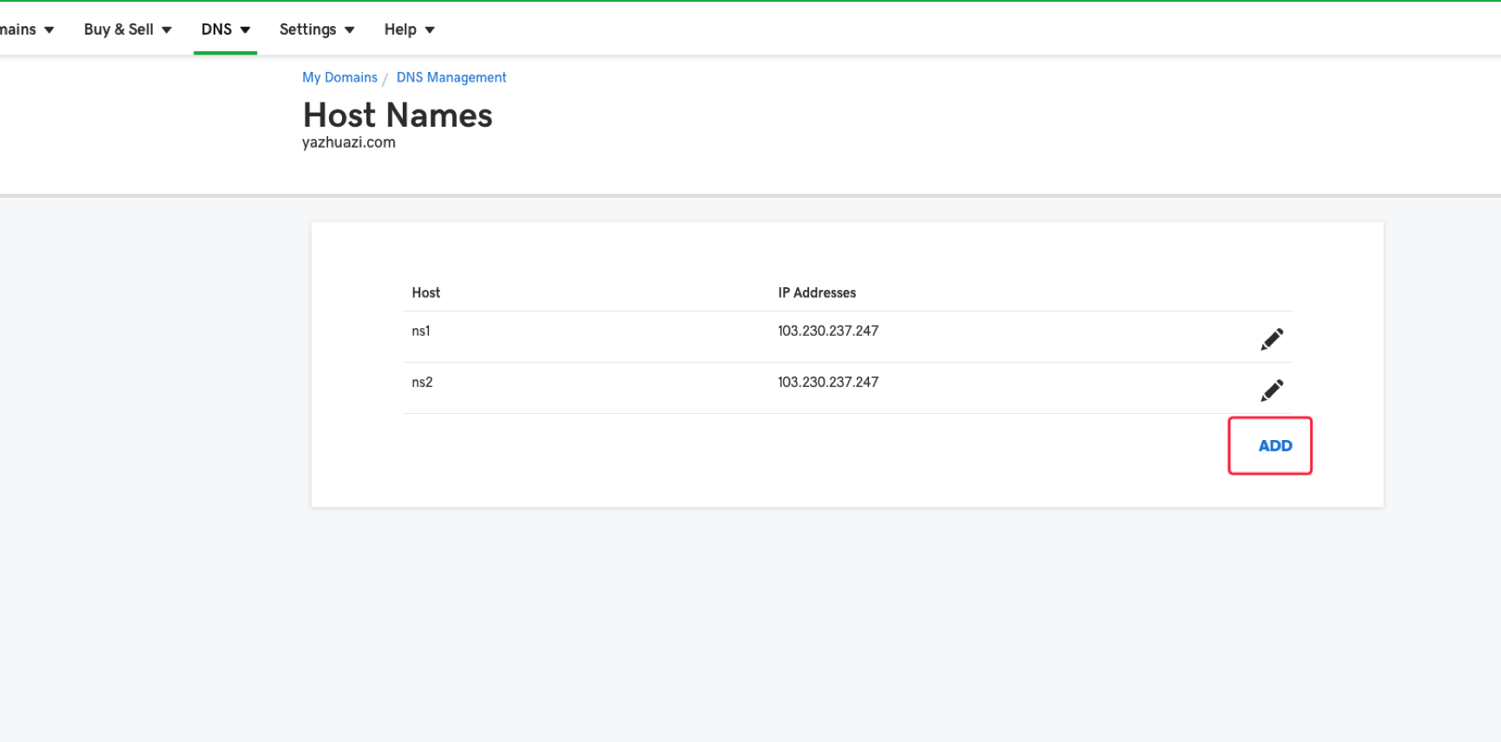Click the IP Addresses column header

[x=816, y=292]
